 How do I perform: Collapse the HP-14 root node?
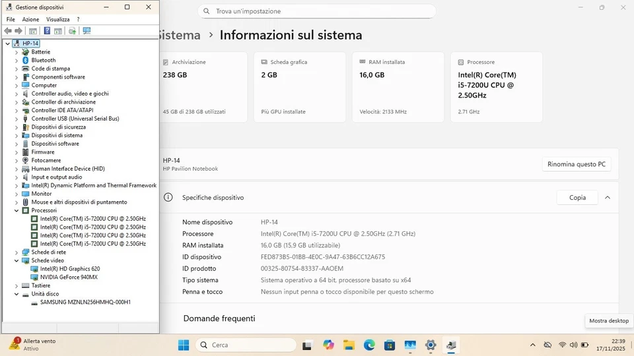[x=7, y=44]
